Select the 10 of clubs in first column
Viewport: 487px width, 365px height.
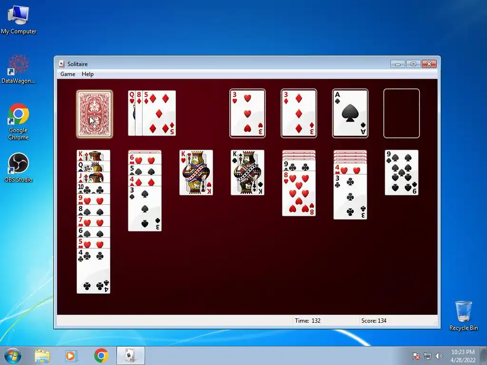[x=94, y=188]
